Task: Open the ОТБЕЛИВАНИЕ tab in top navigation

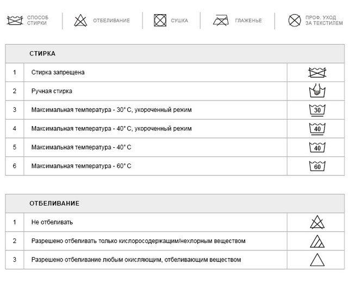Action: (111, 21)
